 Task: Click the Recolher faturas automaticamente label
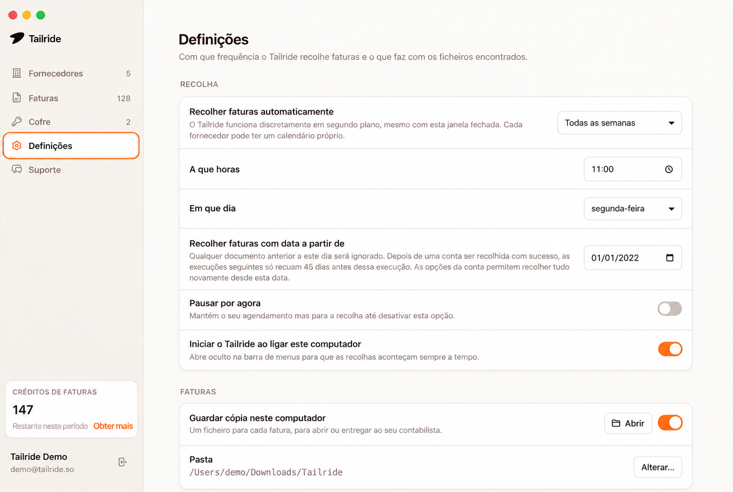click(x=261, y=112)
